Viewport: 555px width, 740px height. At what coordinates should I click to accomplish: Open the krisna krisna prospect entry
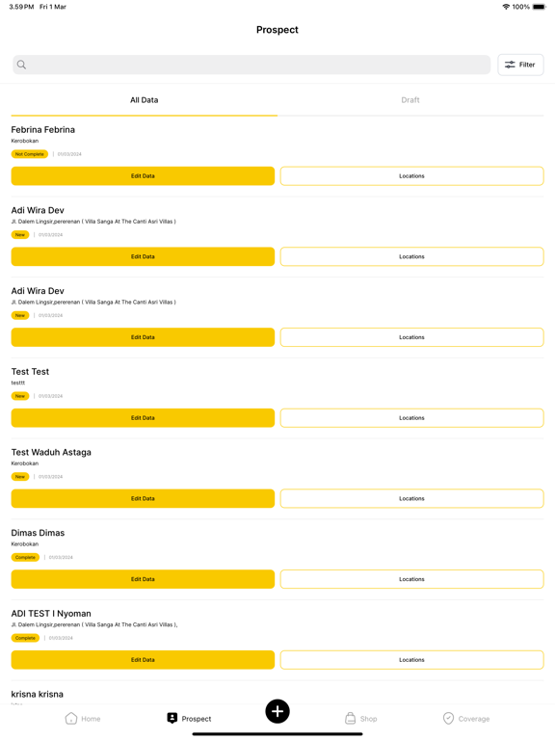(38, 694)
